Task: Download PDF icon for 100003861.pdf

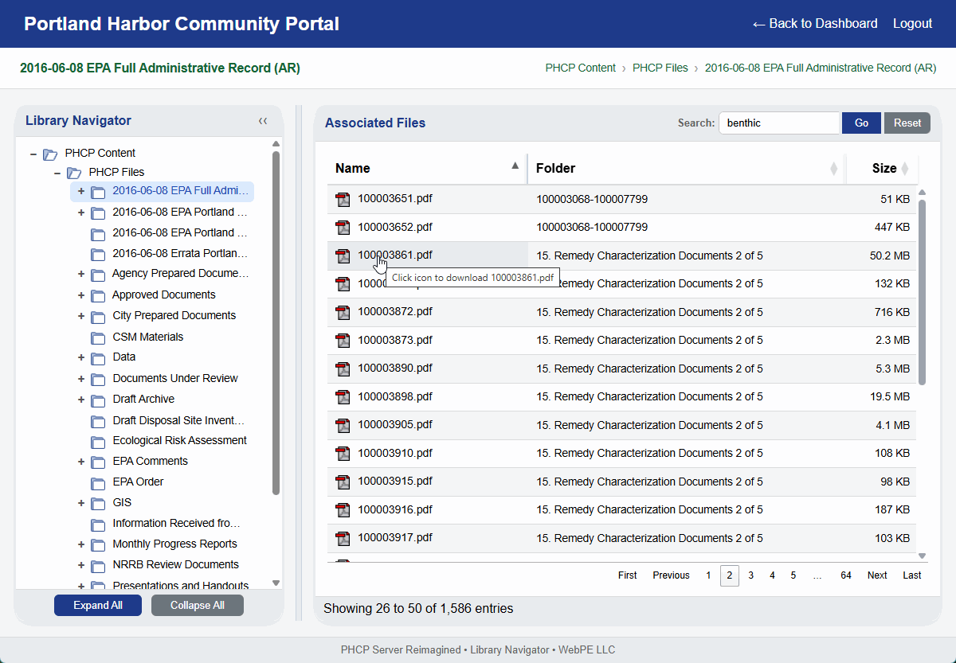Action: [x=343, y=255]
